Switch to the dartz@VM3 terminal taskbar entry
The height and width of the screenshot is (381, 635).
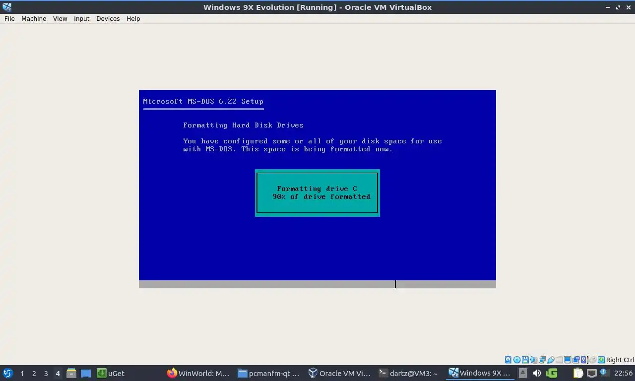click(x=410, y=373)
